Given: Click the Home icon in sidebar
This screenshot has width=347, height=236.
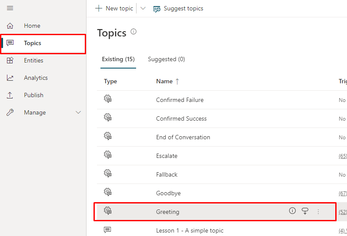Looking at the screenshot, I should click(x=10, y=26).
